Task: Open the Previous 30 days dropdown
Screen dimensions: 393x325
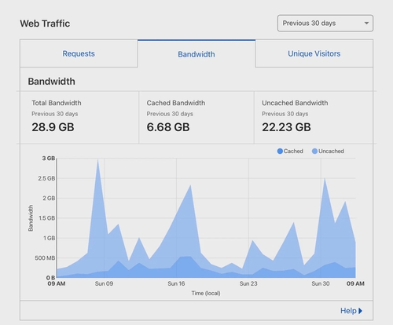Action: (x=325, y=24)
